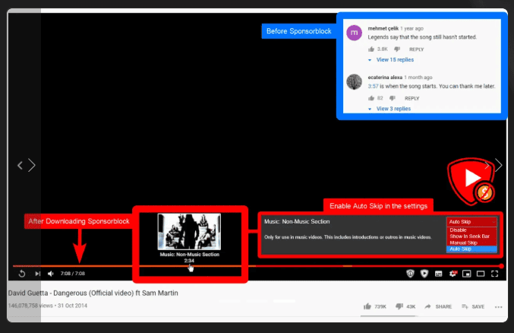The height and width of the screenshot is (333, 514).
Task: Click the 2:34 preview timestamp
Action: pyautogui.click(x=189, y=261)
